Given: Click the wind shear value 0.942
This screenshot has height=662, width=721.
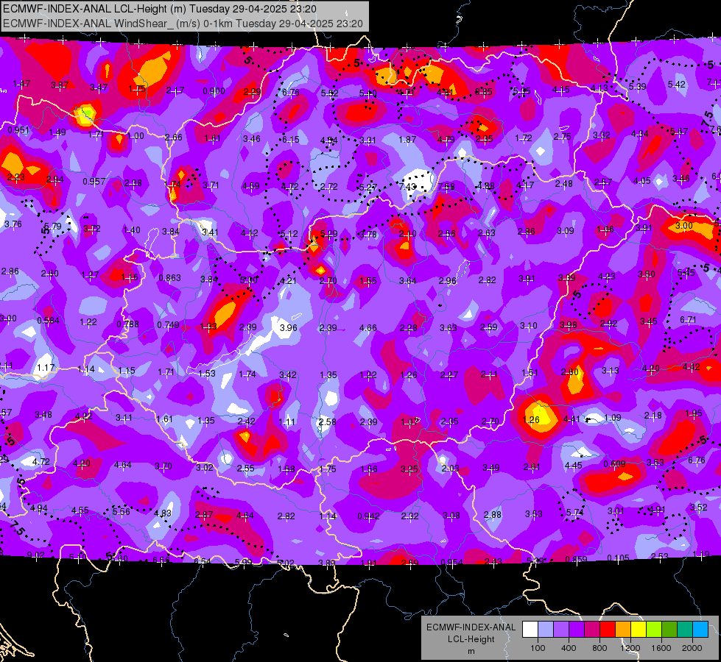Looking at the screenshot, I should coord(369,516).
